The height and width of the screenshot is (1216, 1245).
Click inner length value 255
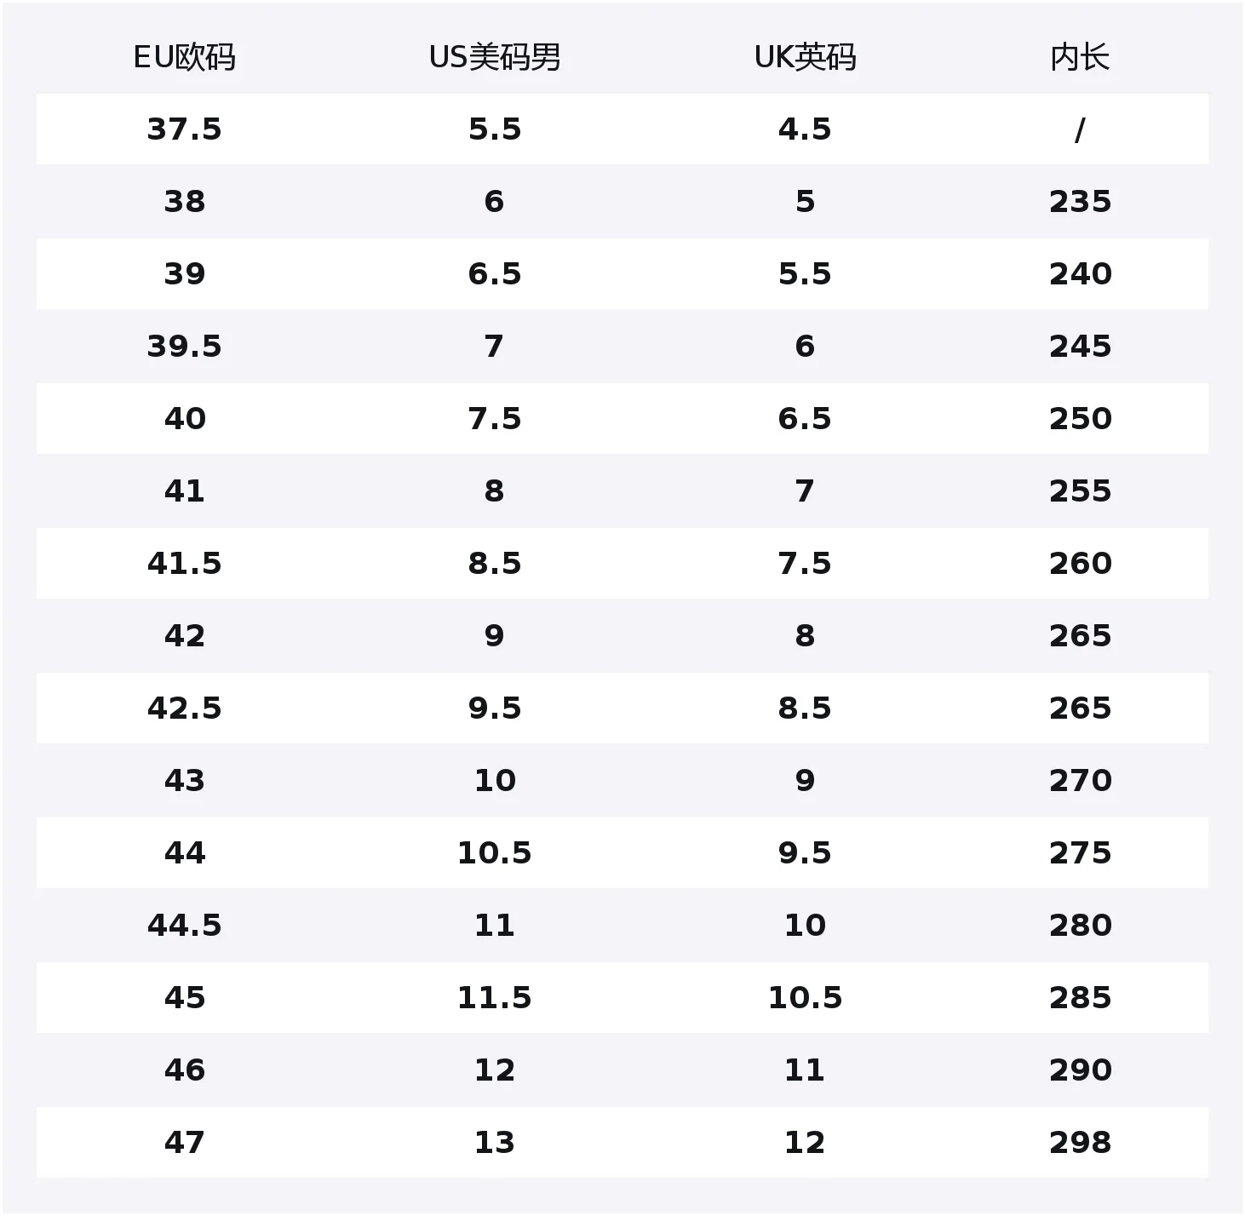[1080, 491]
